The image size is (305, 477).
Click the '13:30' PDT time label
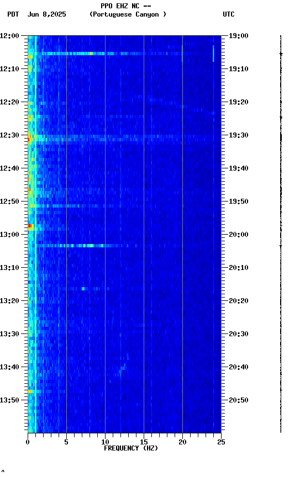(9, 334)
